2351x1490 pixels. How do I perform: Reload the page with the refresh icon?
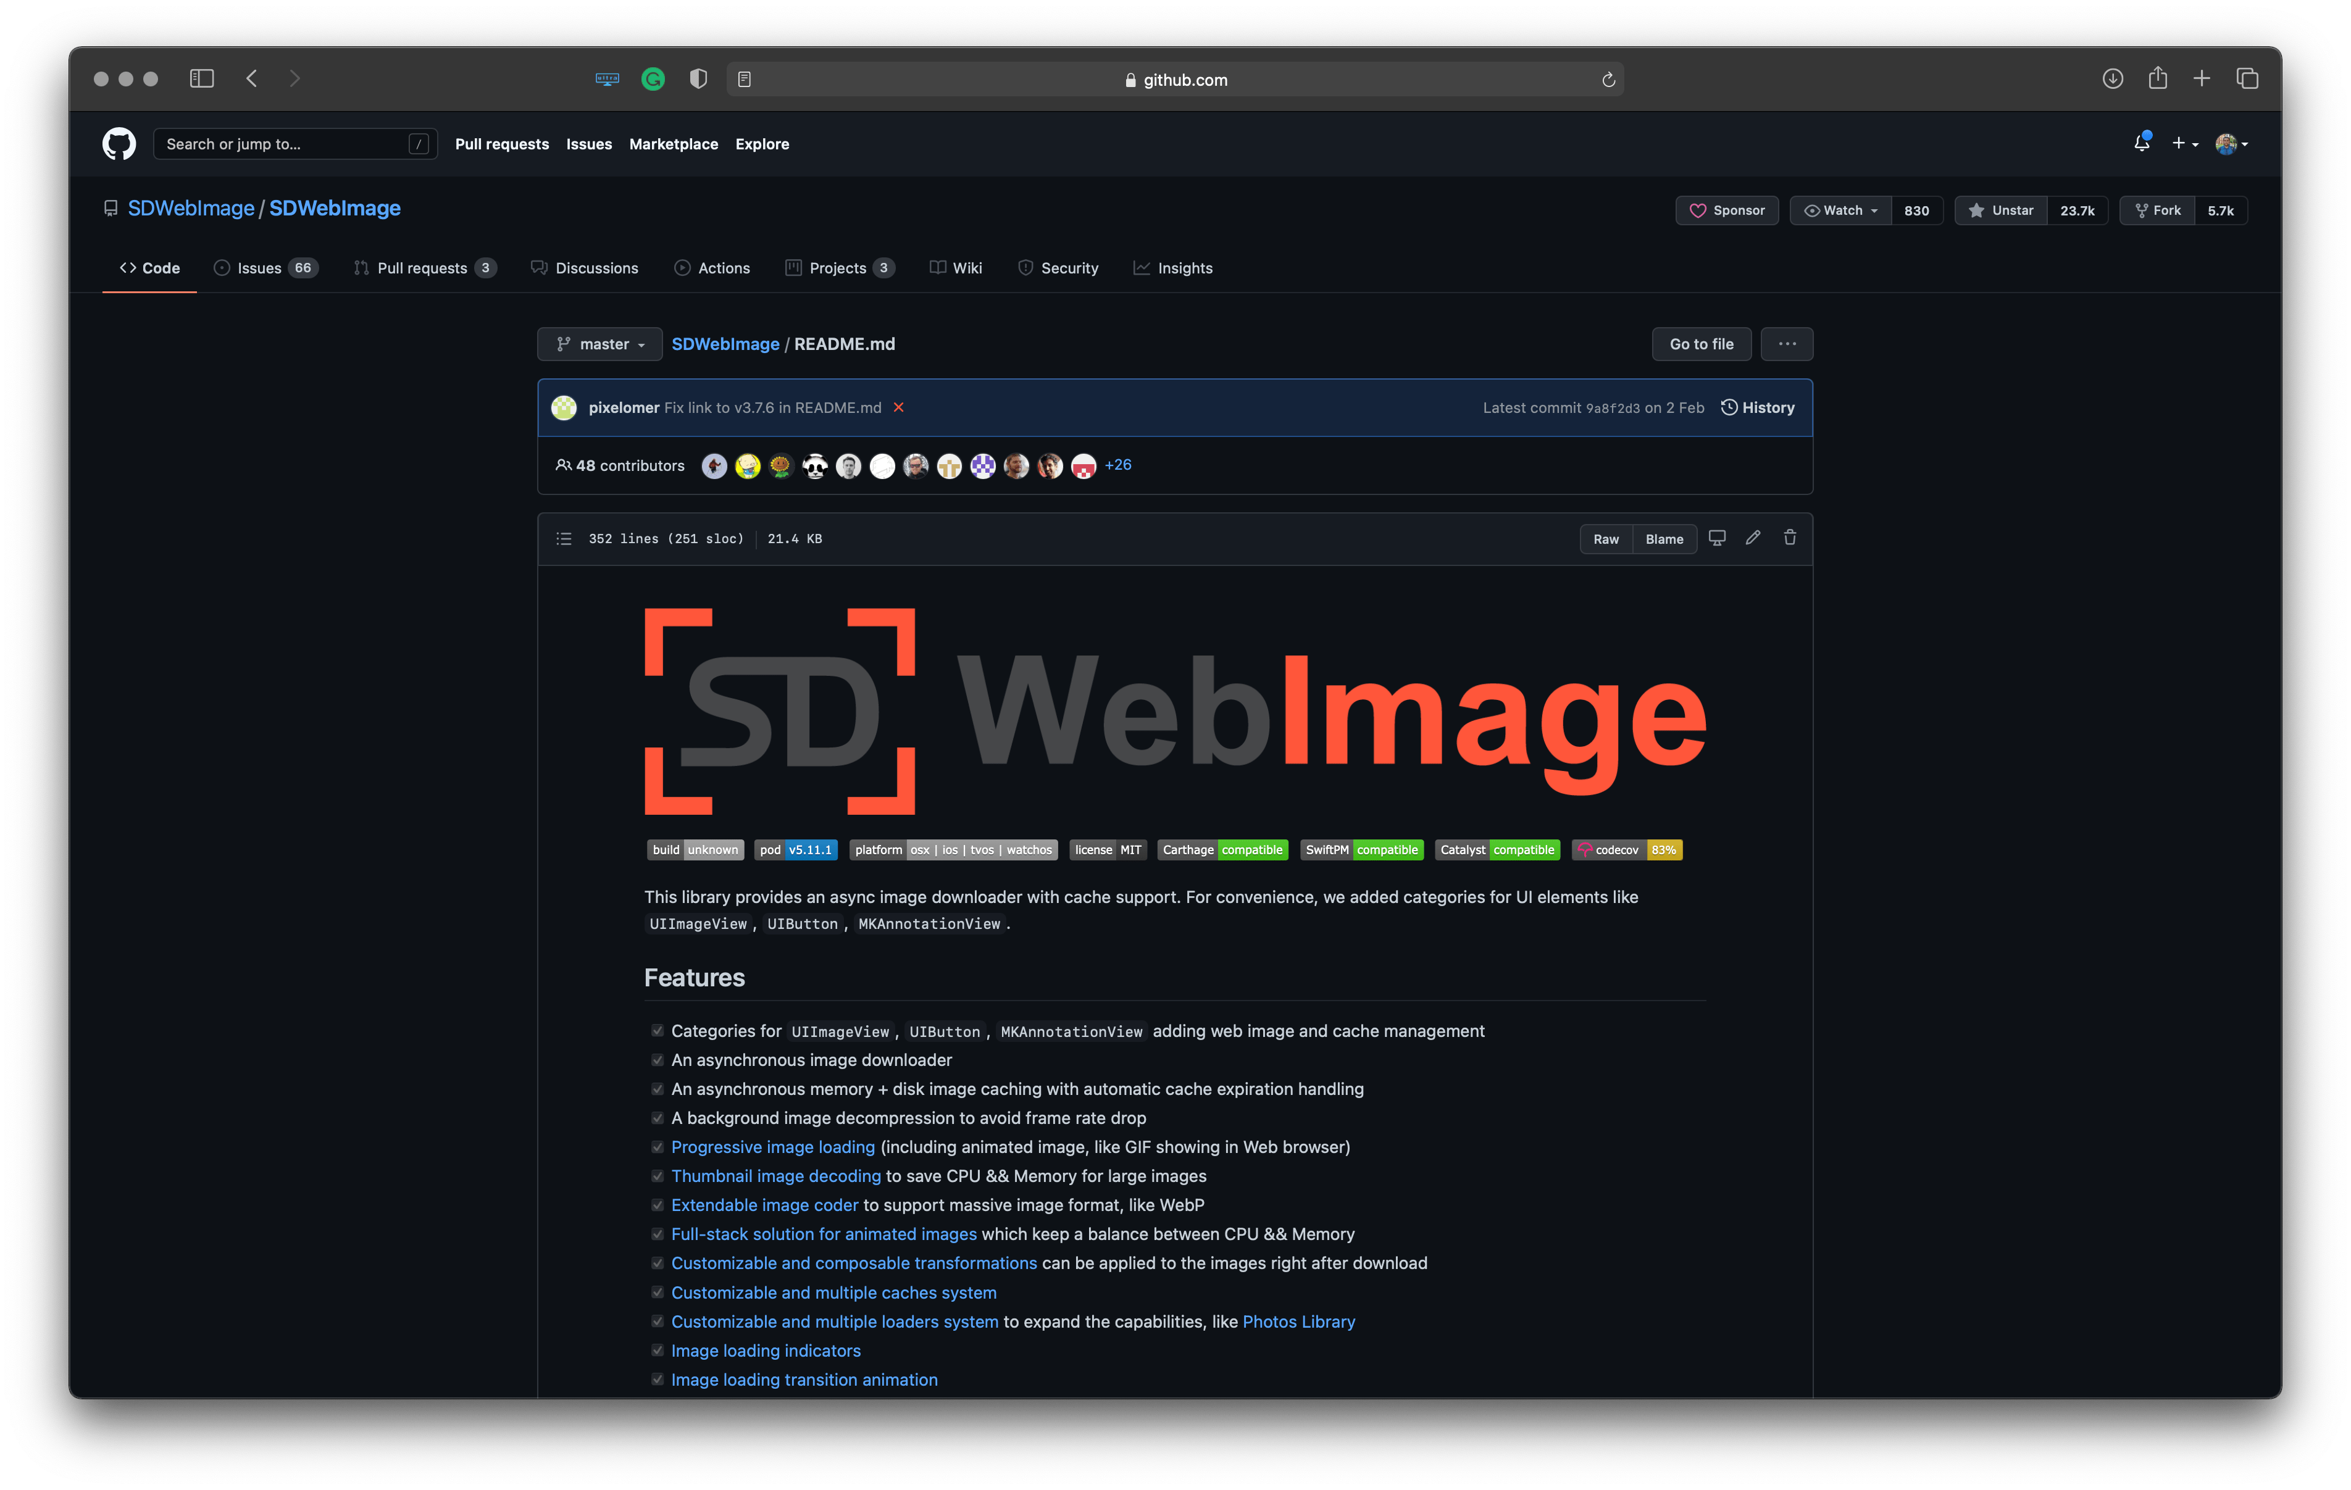click(1608, 79)
